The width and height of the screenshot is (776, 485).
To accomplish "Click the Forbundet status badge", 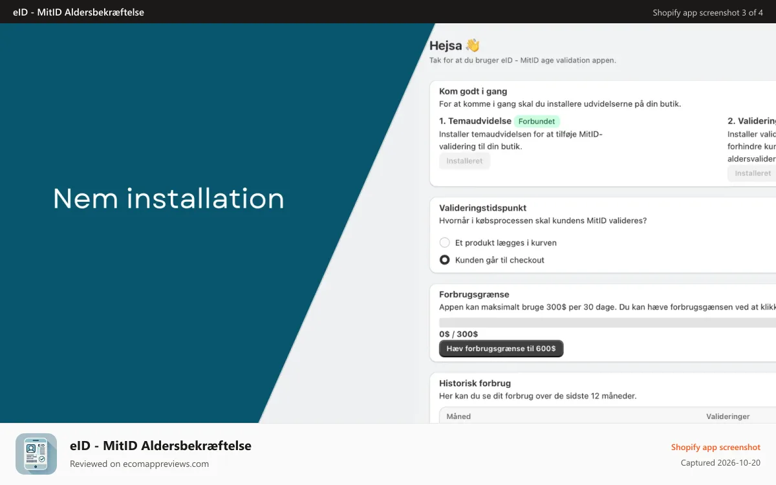I will click(x=537, y=121).
